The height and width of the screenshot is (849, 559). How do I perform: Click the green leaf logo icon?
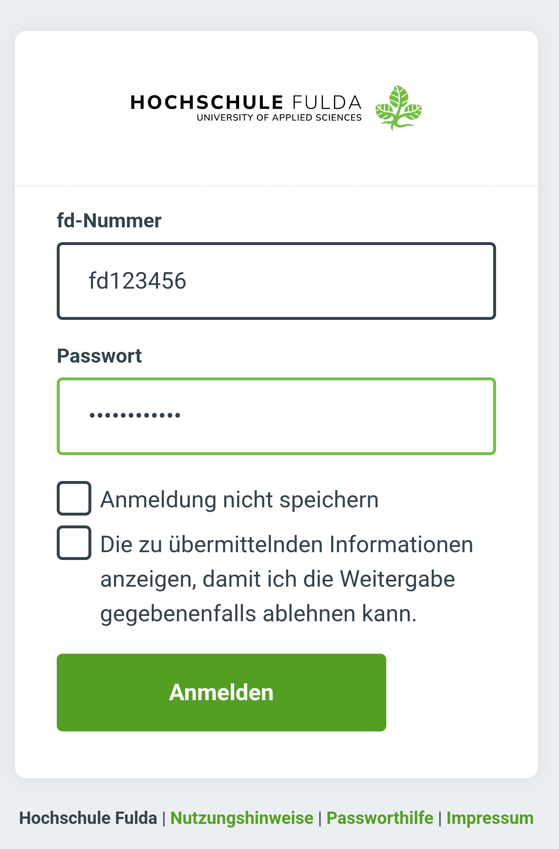pyautogui.click(x=398, y=108)
